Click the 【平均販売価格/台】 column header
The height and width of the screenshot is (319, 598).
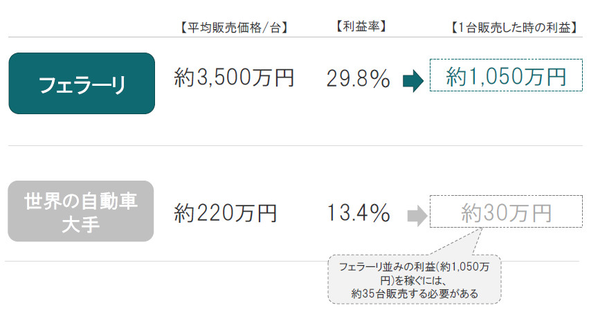233,28
